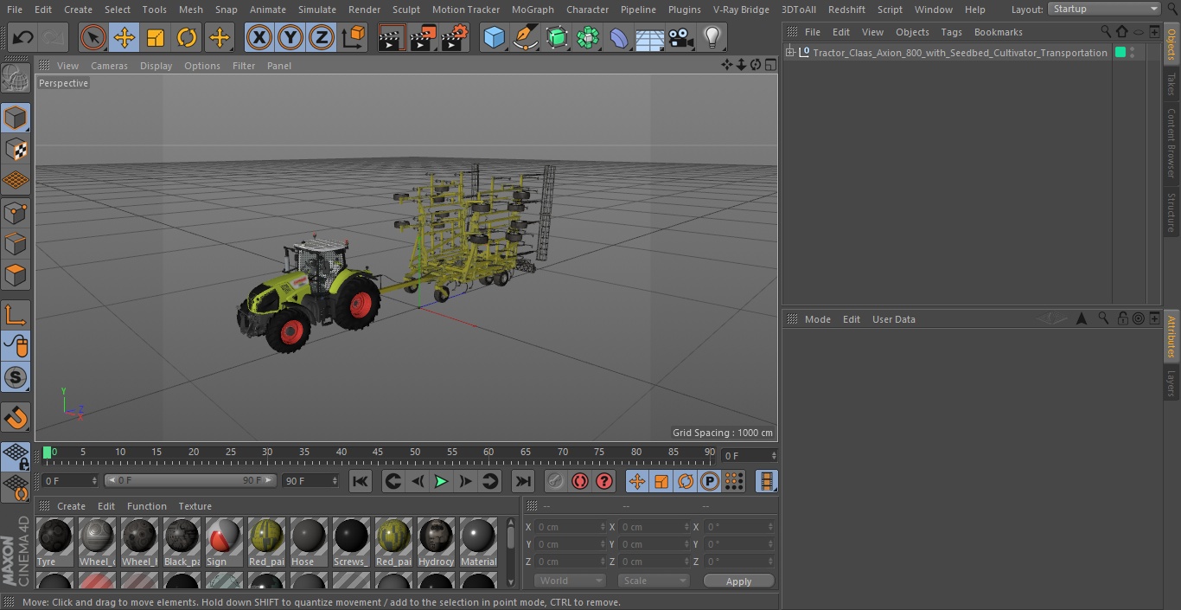
Task: Open the viewport Cameras menu
Action: pyautogui.click(x=109, y=66)
